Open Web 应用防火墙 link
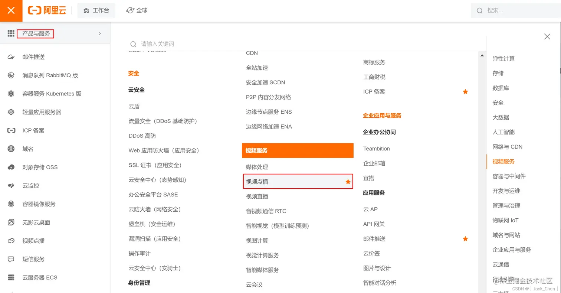The image size is (561, 293). point(164,150)
